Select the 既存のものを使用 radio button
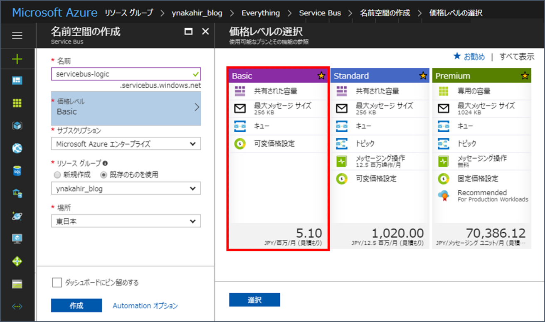This screenshot has height=322, width=545. (x=104, y=175)
